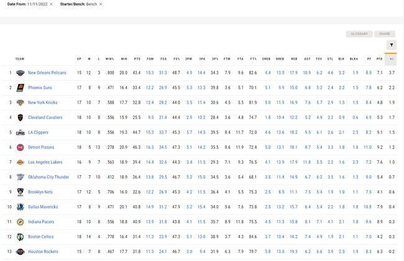This screenshot has height=261, width=404.
Task: Open Boston Celtics team link
Action: coord(41,237)
